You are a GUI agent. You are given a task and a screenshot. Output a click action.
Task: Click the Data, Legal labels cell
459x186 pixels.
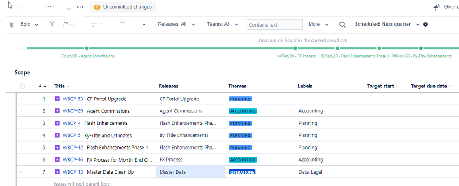310,172
